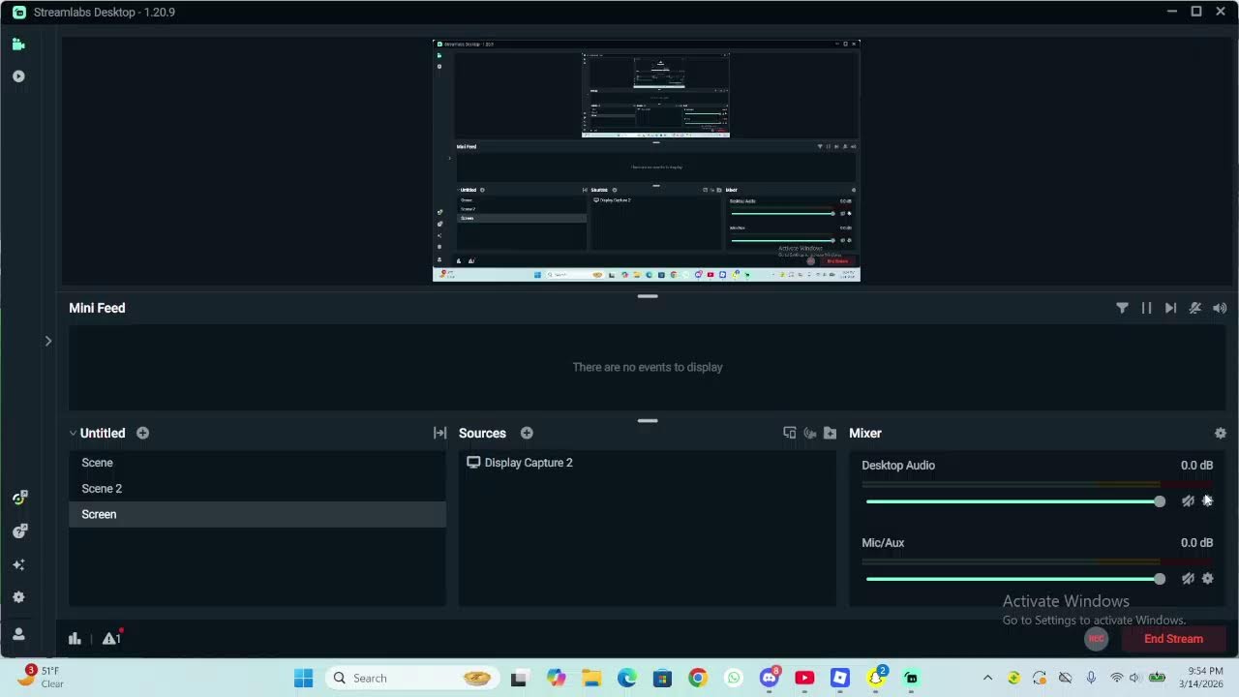The height and width of the screenshot is (697, 1239).
Task: Open Discord from the taskbar
Action: (770, 678)
